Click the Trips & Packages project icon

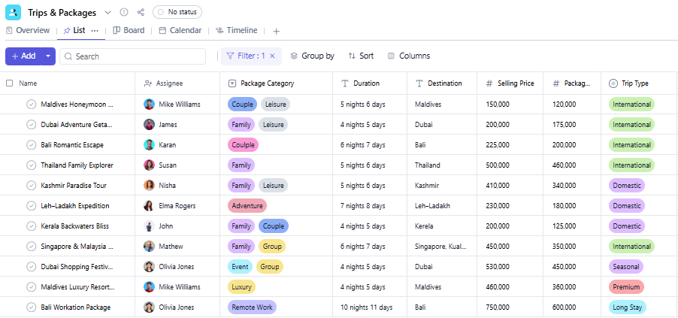coord(14,12)
